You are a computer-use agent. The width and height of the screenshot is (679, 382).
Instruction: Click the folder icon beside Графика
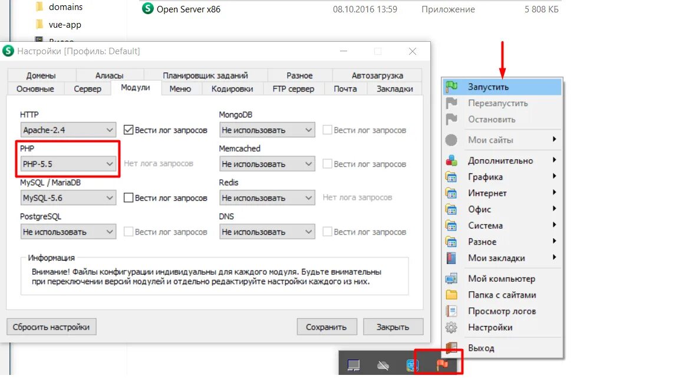click(451, 177)
